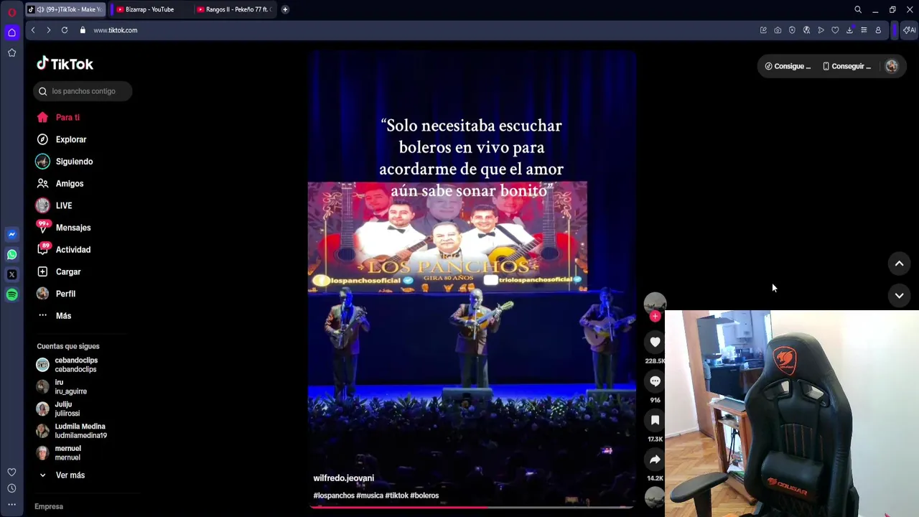Click the TikTok logo
Screen dimensions: 919x517
tap(65, 64)
